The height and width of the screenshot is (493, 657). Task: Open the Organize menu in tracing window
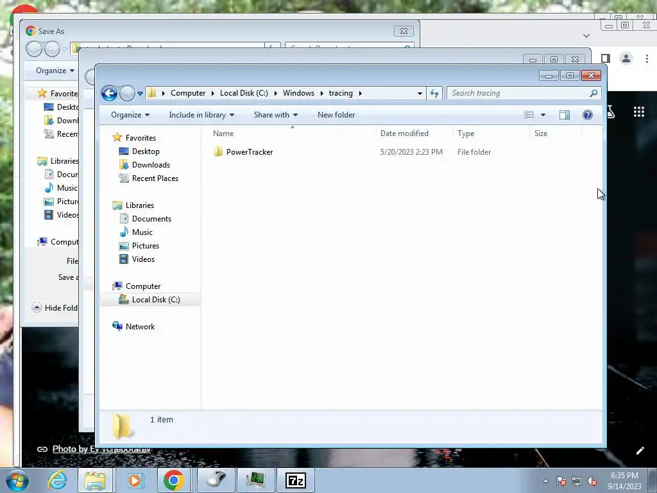coord(130,115)
